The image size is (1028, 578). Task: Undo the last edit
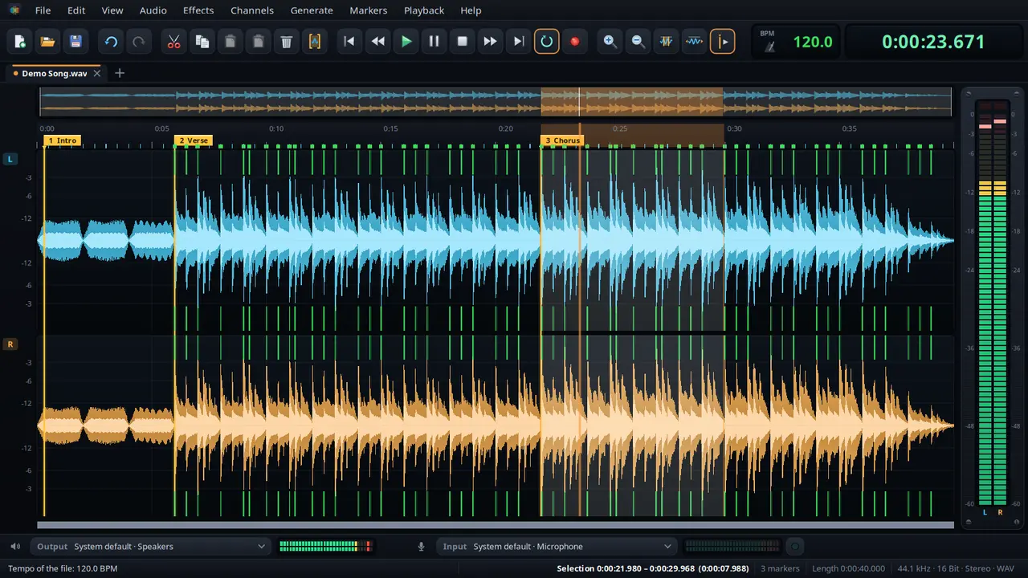coord(111,42)
